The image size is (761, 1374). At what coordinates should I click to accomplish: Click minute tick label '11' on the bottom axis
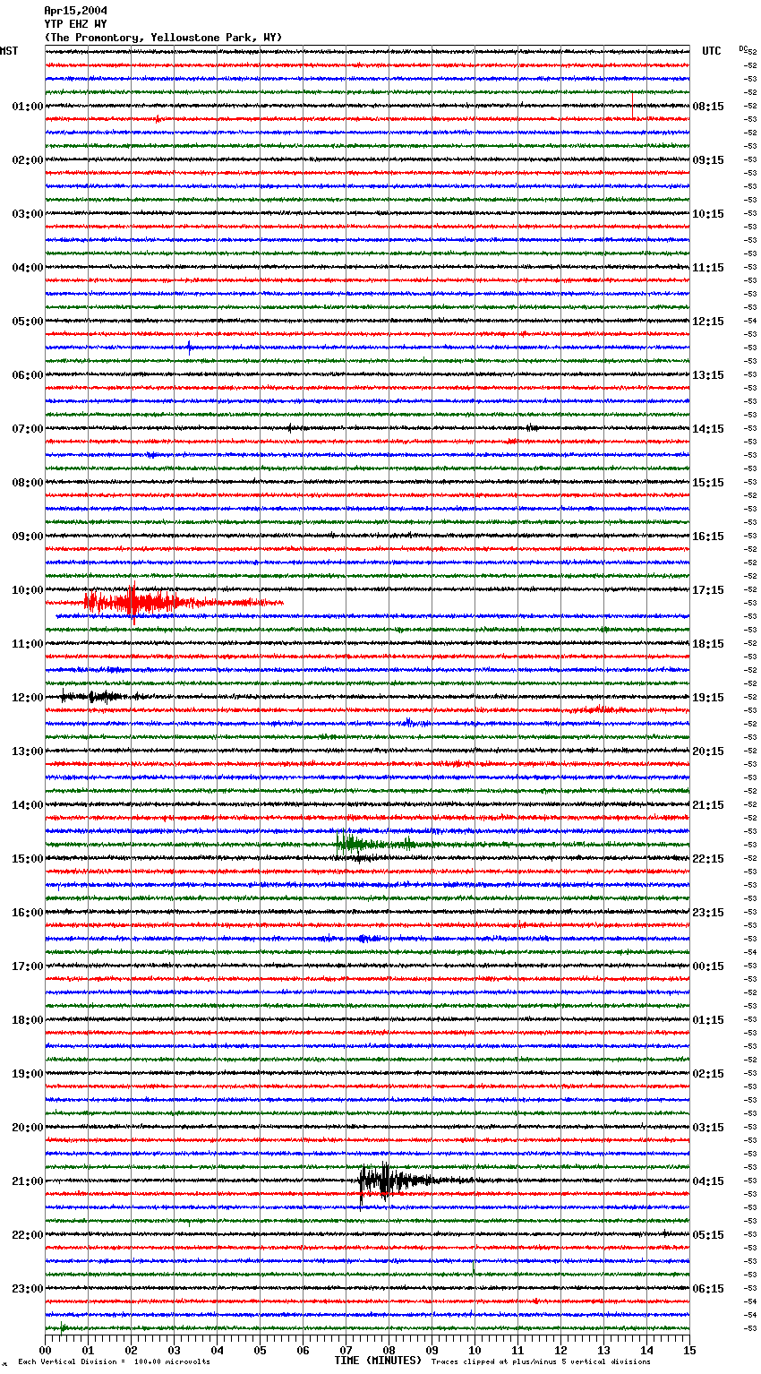(517, 1350)
